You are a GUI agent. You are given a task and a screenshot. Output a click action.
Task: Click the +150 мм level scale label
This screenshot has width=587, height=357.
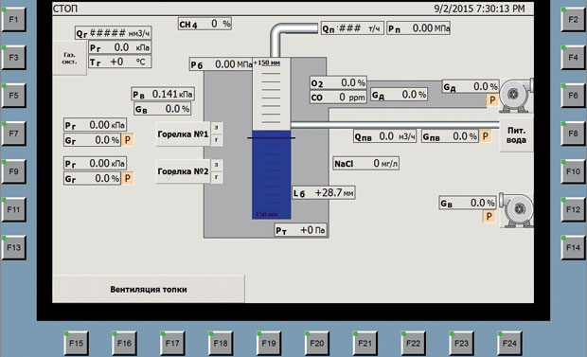tap(267, 62)
